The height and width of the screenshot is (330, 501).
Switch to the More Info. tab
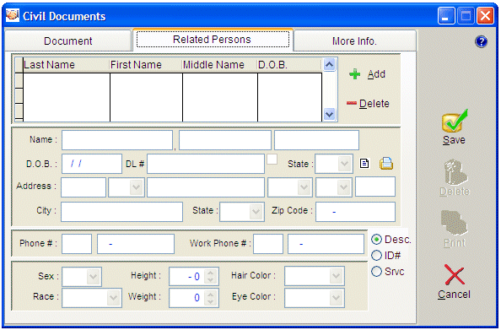[354, 41]
